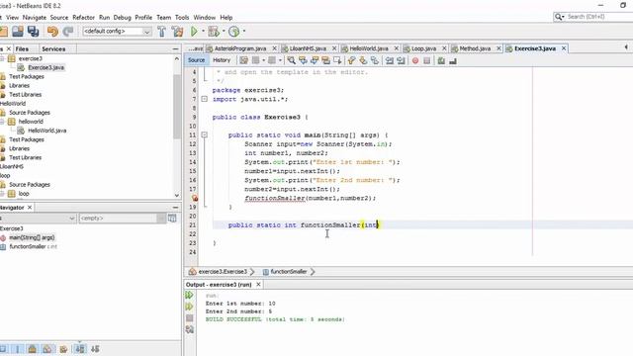This screenshot has width=633, height=356.
Task: Open Navigator empty filter combo box
Action: click(123, 218)
